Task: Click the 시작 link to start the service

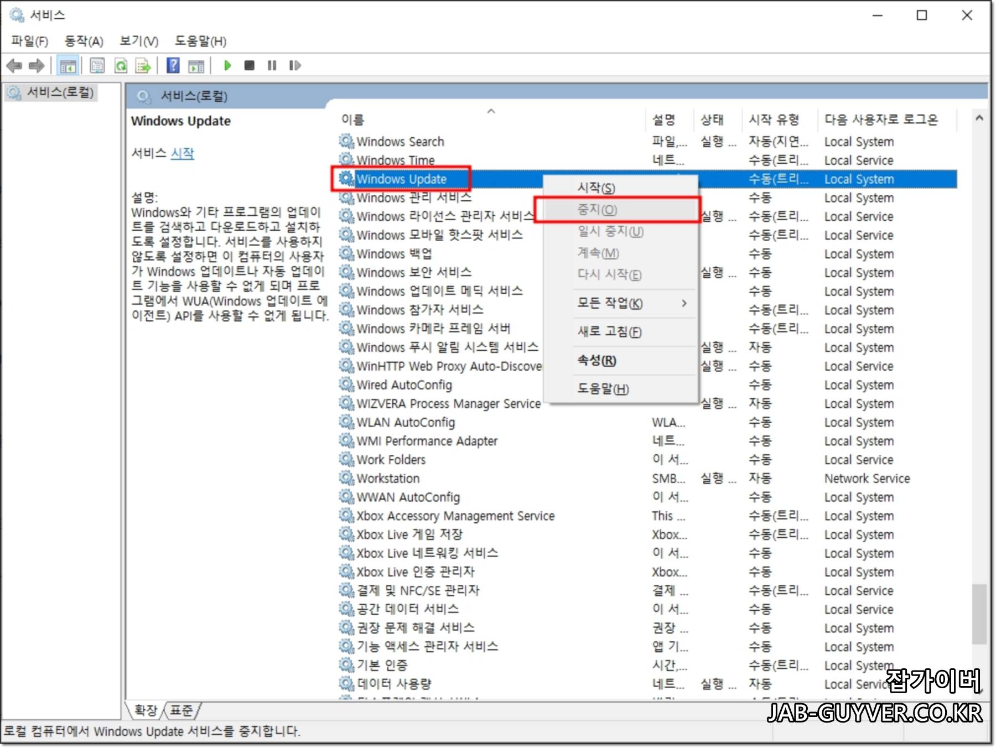Action: (x=183, y=153)
